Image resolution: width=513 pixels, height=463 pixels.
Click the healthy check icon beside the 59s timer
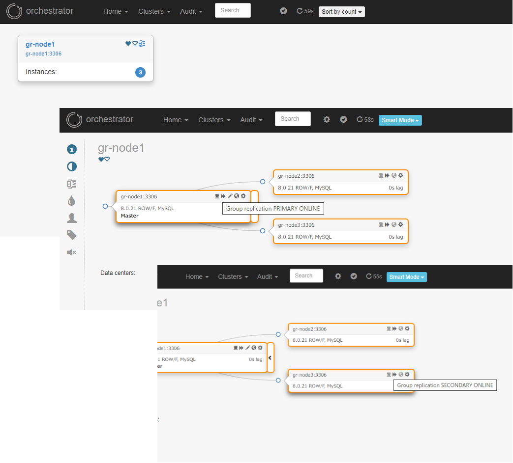tap(284, 11)
